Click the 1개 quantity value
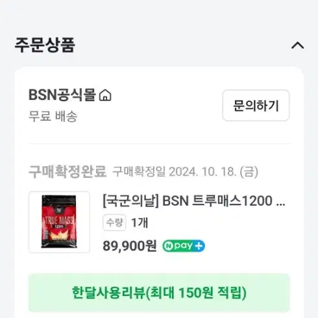Image resolution: width=318 pixels, height=318 pixels. click(140, 223)
